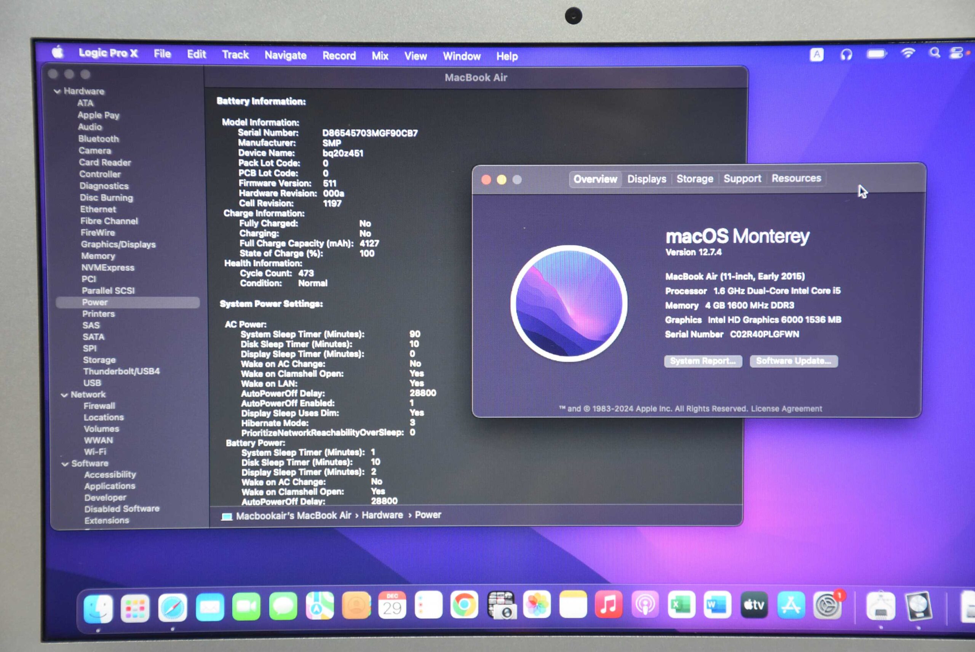The width and height of the screenshot is (975, 652).
Task: Select Graphics/Displays in the sidebar
Action: tap(118, 245)
